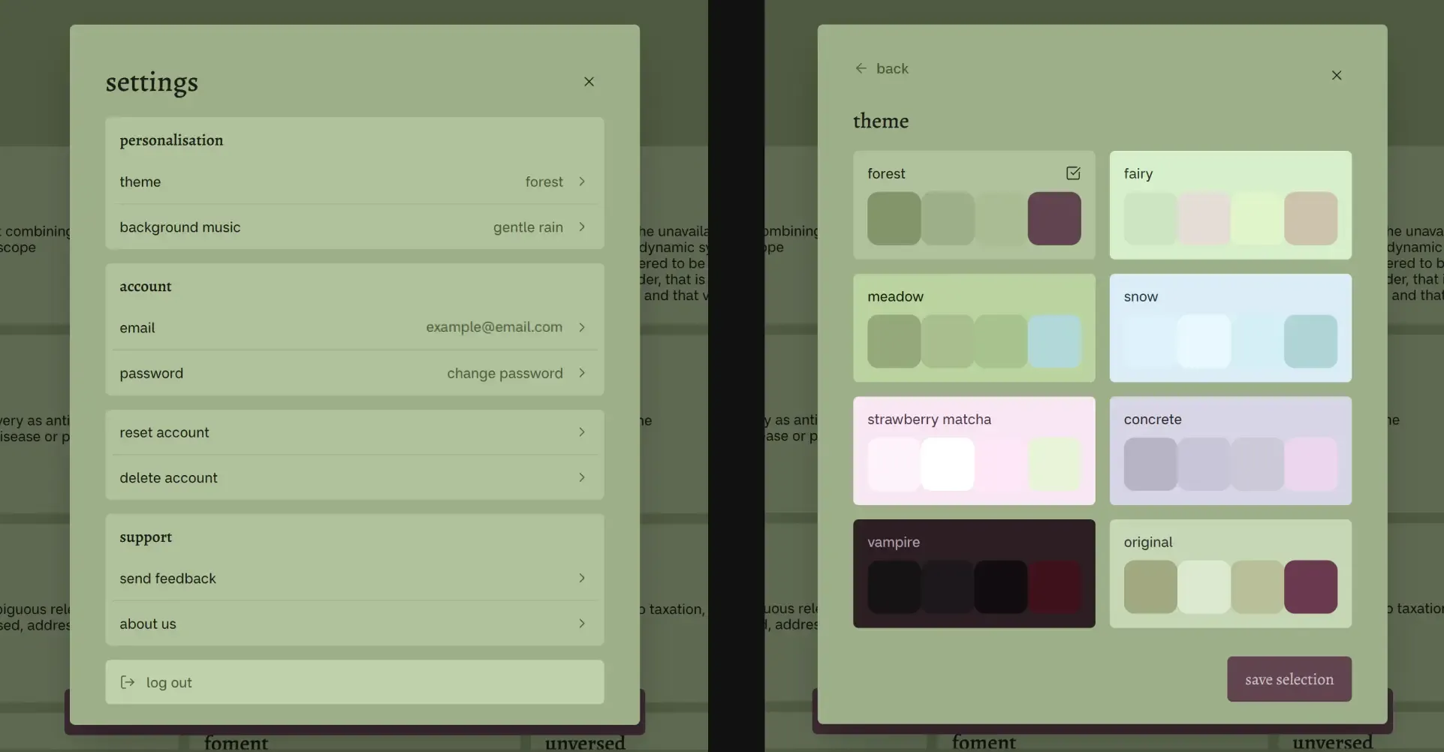Click the 'account' section heading
Screen dimensions: 1444x752
pos(145,286)
